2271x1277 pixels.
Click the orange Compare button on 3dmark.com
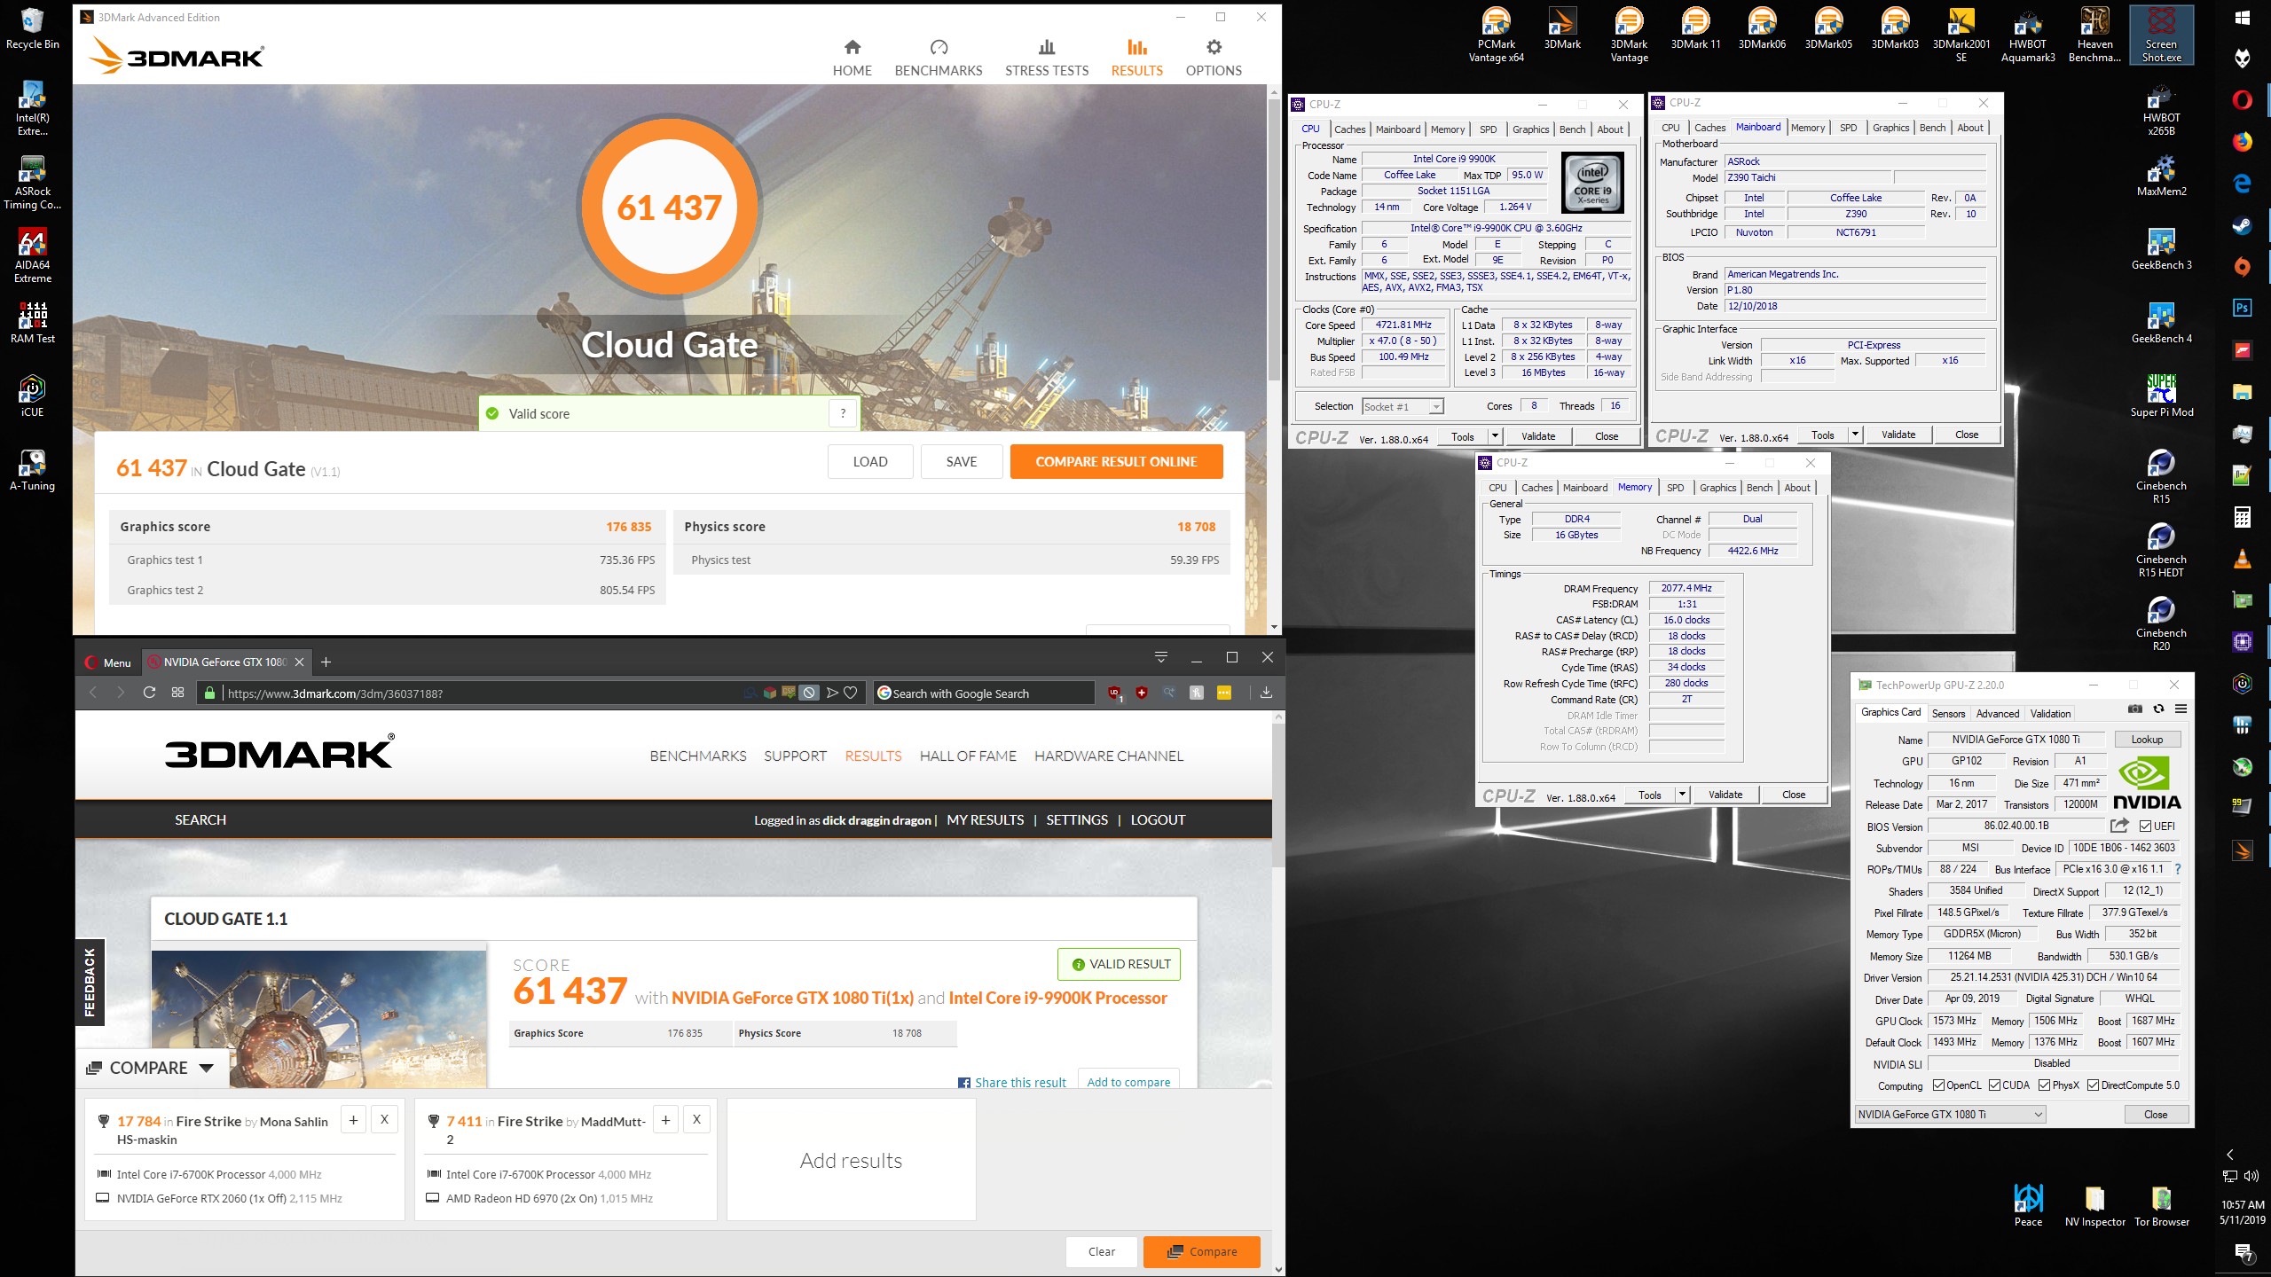click(x=1201, y=1251)
